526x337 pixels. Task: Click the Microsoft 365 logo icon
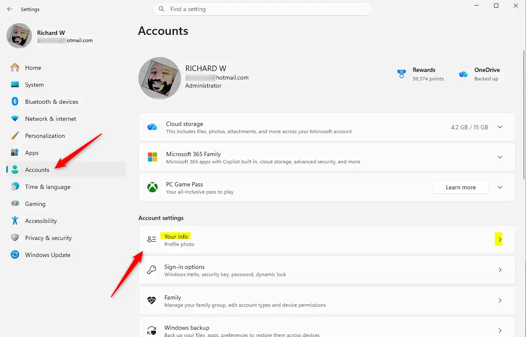pos(152,157)
